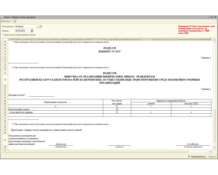The width and height of the screenshot is (218, 175).
Task: Click horizontal scrollbar left arrow
Action: 3,151
